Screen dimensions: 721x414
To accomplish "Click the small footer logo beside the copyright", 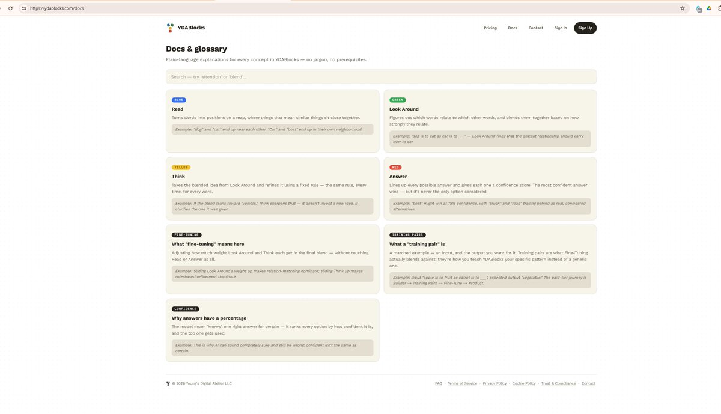I will click(168, 383).
